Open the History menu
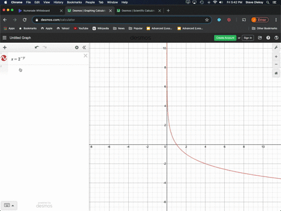Viewport: 281px width, 211px height. (x=59, y=2)
